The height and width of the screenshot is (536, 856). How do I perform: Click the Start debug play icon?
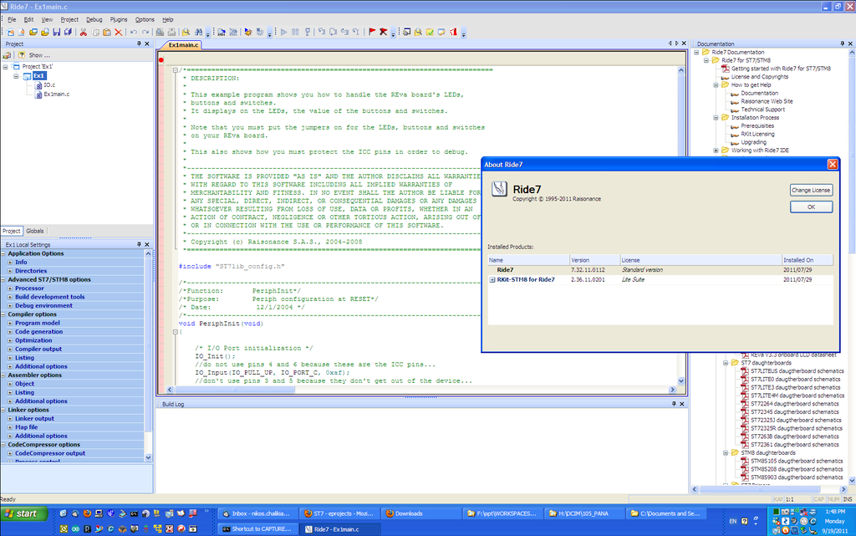284,33
